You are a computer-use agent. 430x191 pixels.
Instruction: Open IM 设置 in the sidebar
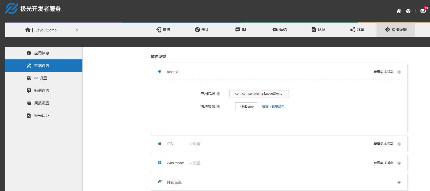coord(44,78)
